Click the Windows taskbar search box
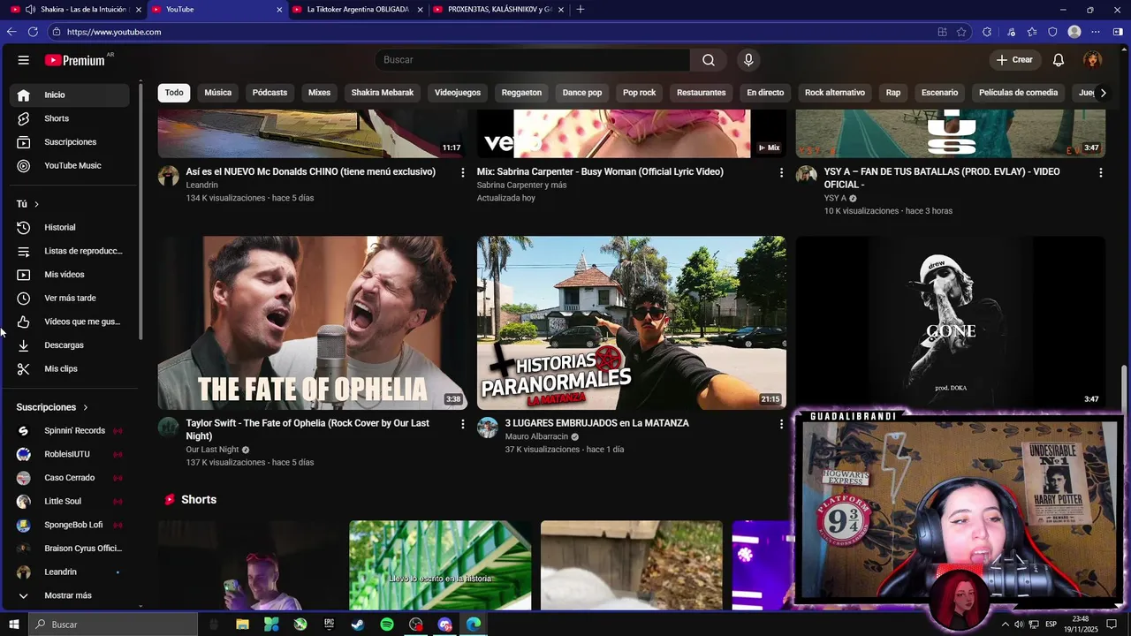Screen dimensions: 1131x636 (113, 625)
